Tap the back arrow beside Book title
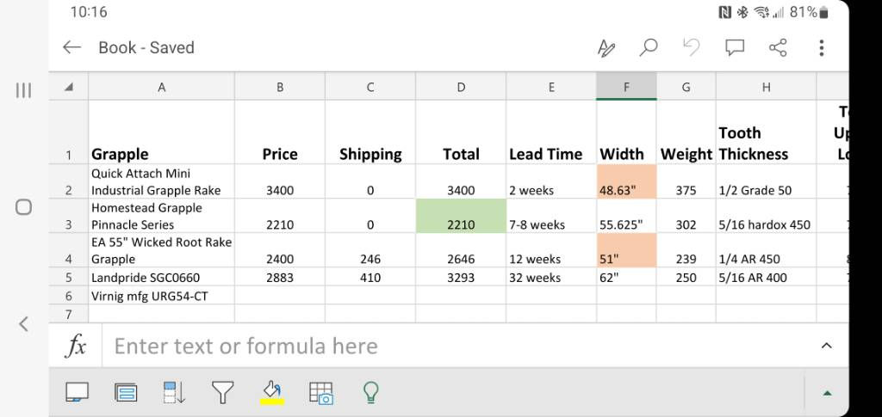The width and height of the screenshot is (882, 417). point(72,48)
